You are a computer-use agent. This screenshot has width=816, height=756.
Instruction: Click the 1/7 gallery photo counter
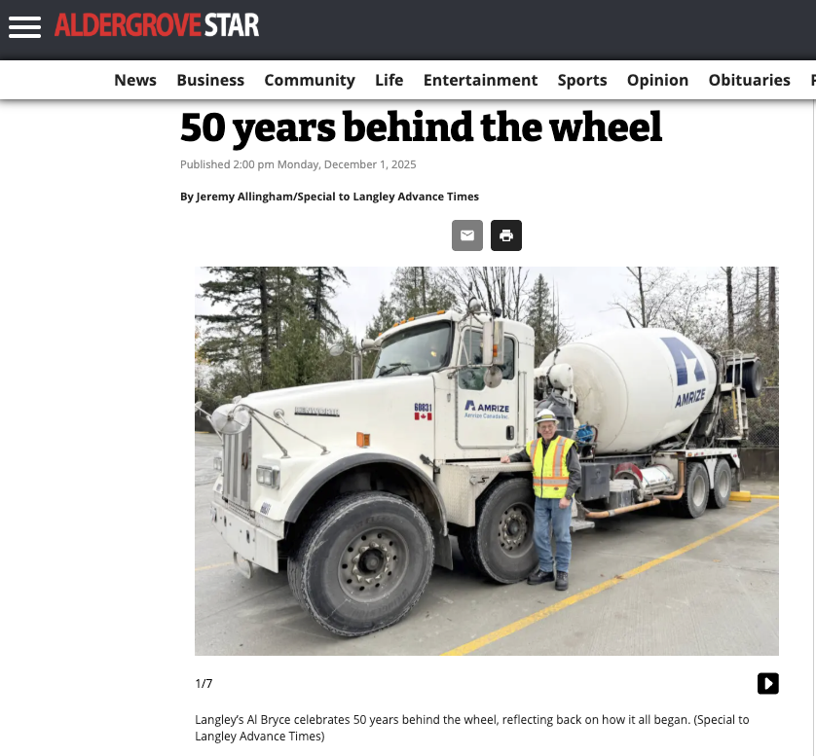(204, 683)
